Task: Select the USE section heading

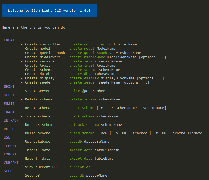Action: [7, 137]
